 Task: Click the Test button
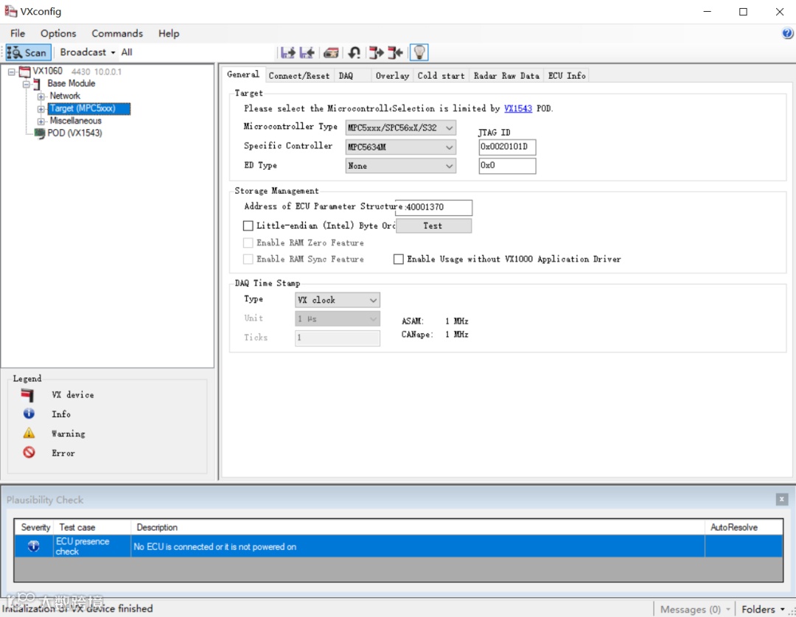click(433, 226)
